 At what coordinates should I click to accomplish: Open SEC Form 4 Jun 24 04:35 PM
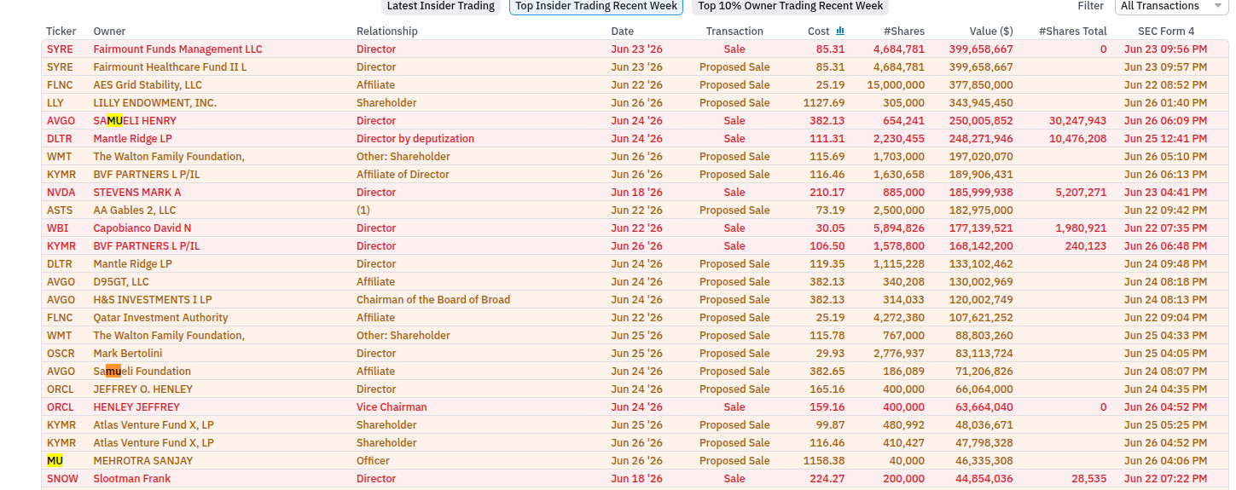[x=1165, y=389]
